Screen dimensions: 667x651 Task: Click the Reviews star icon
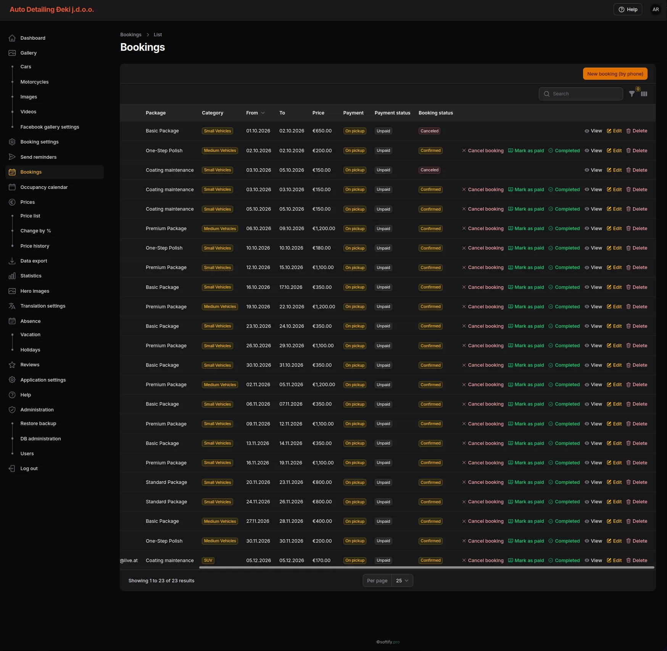click(x=12, y=365)
